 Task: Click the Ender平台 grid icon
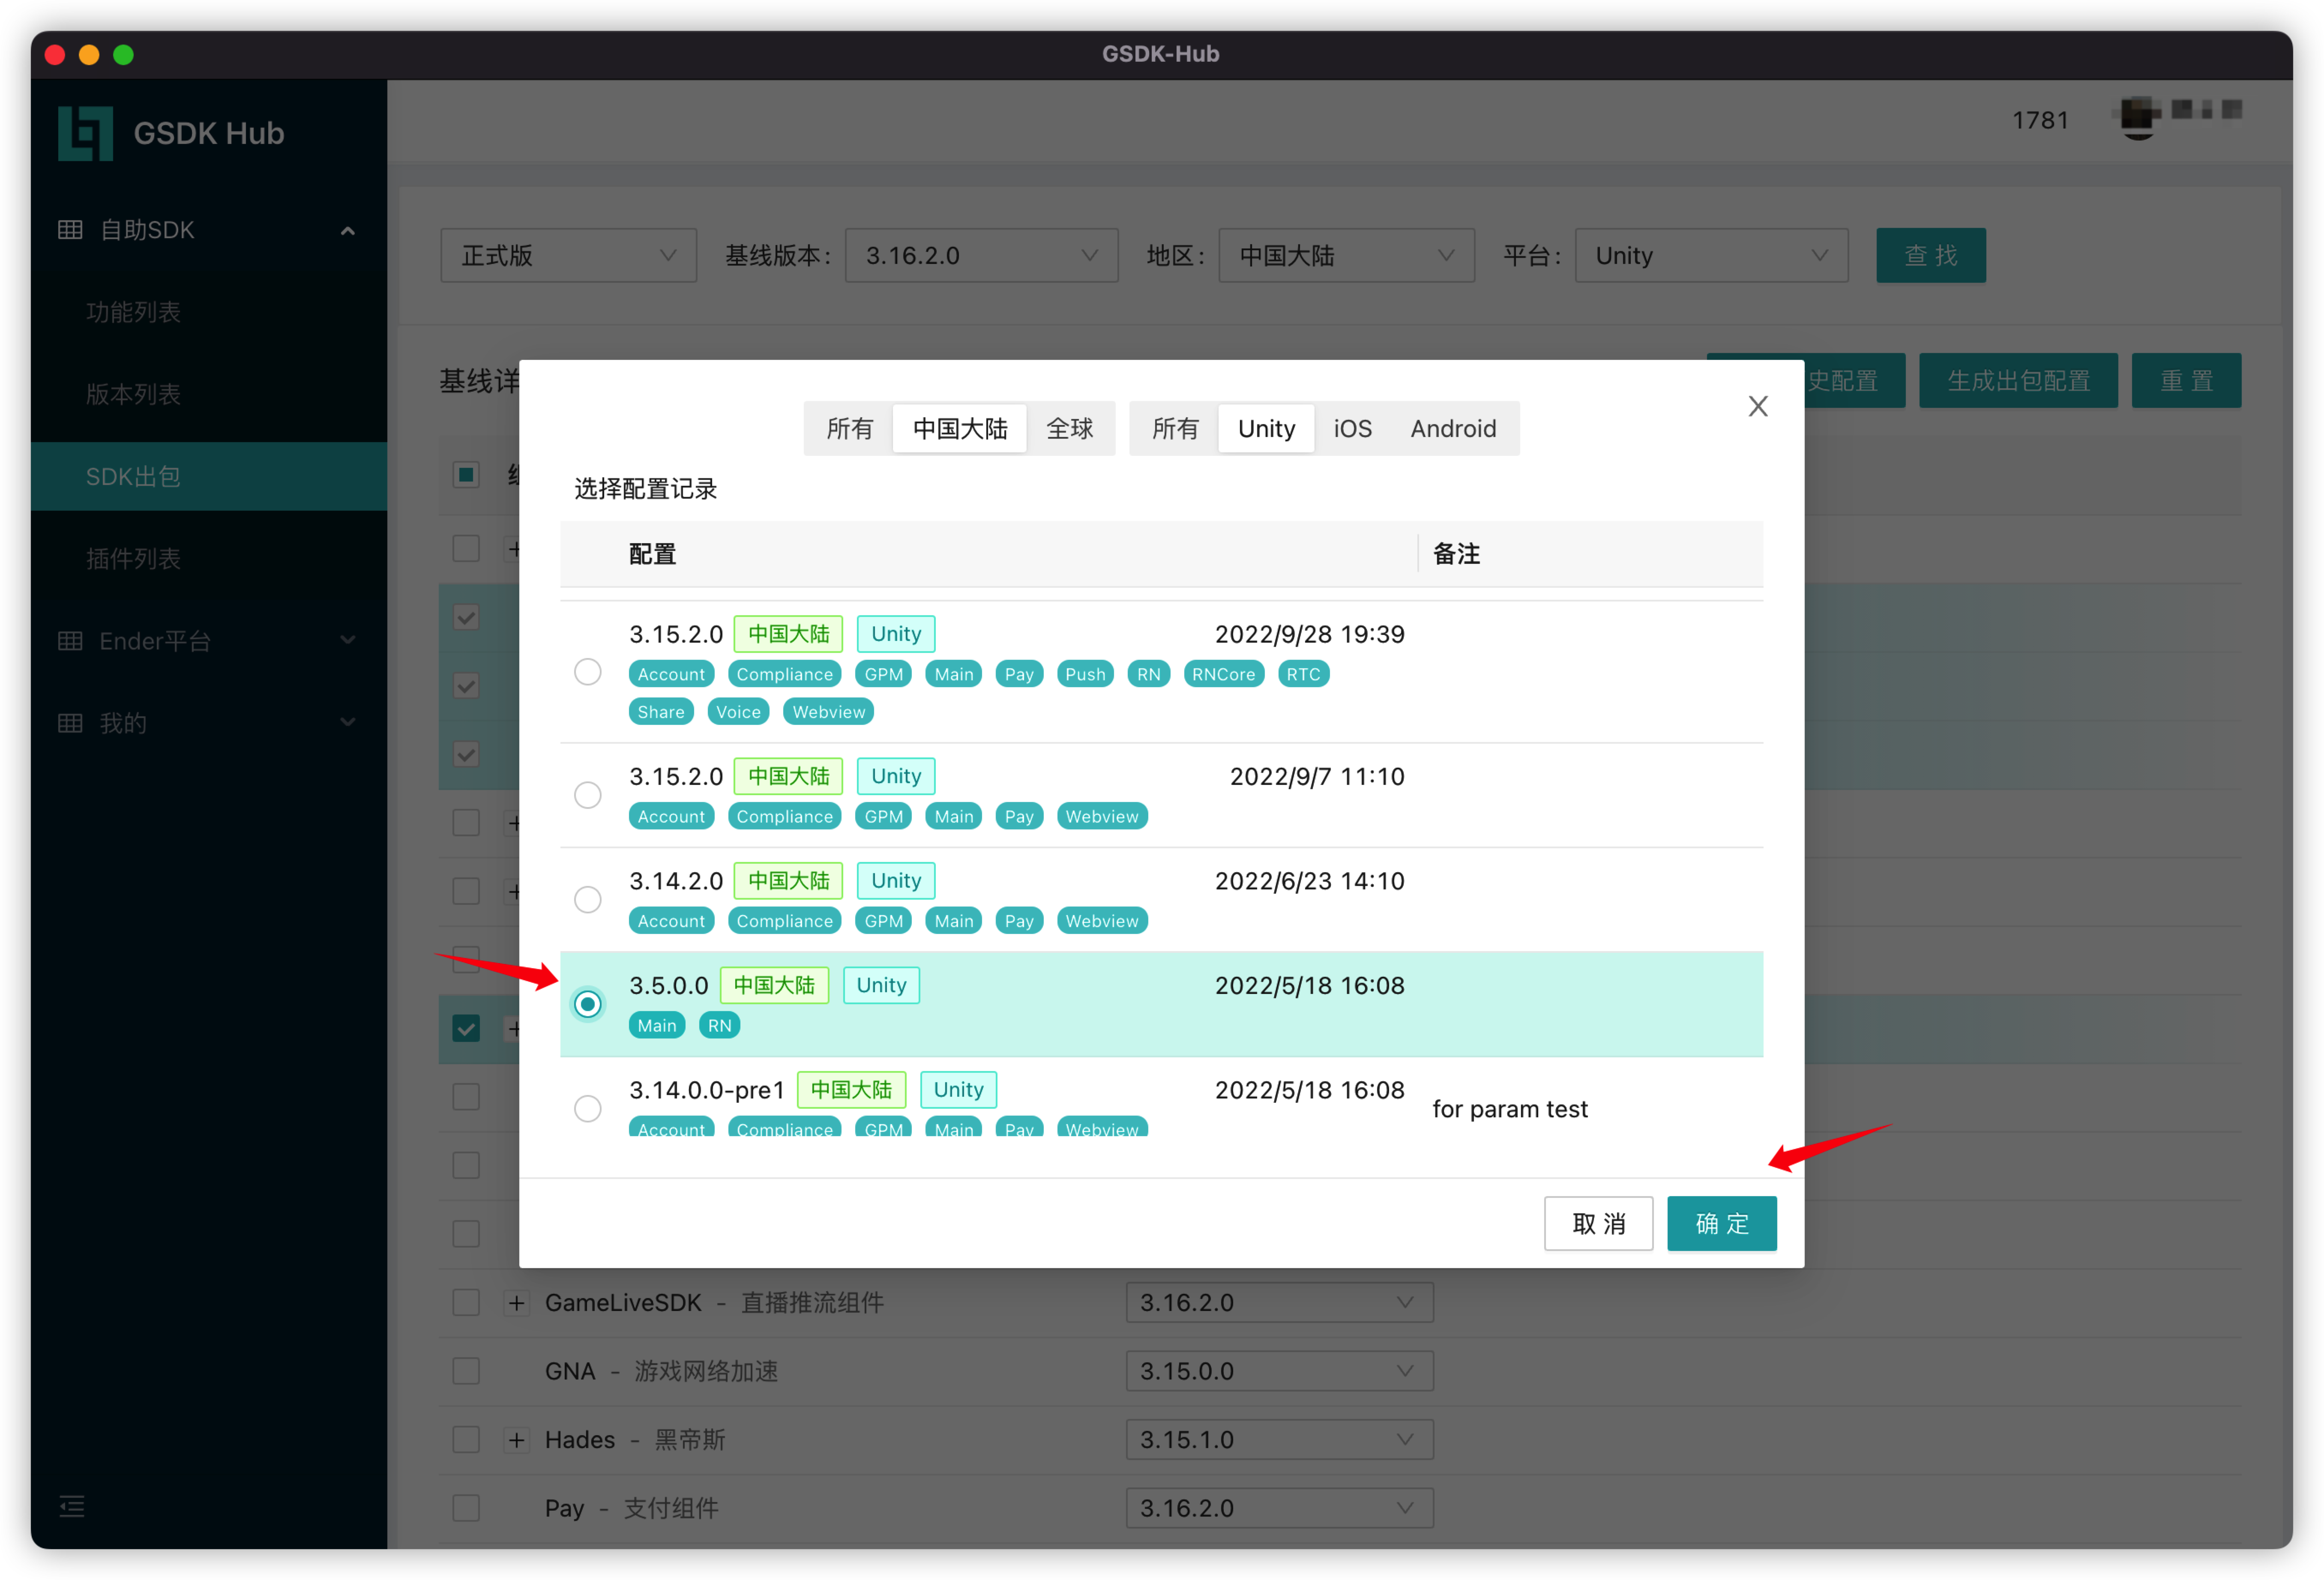tap(70, 641)
